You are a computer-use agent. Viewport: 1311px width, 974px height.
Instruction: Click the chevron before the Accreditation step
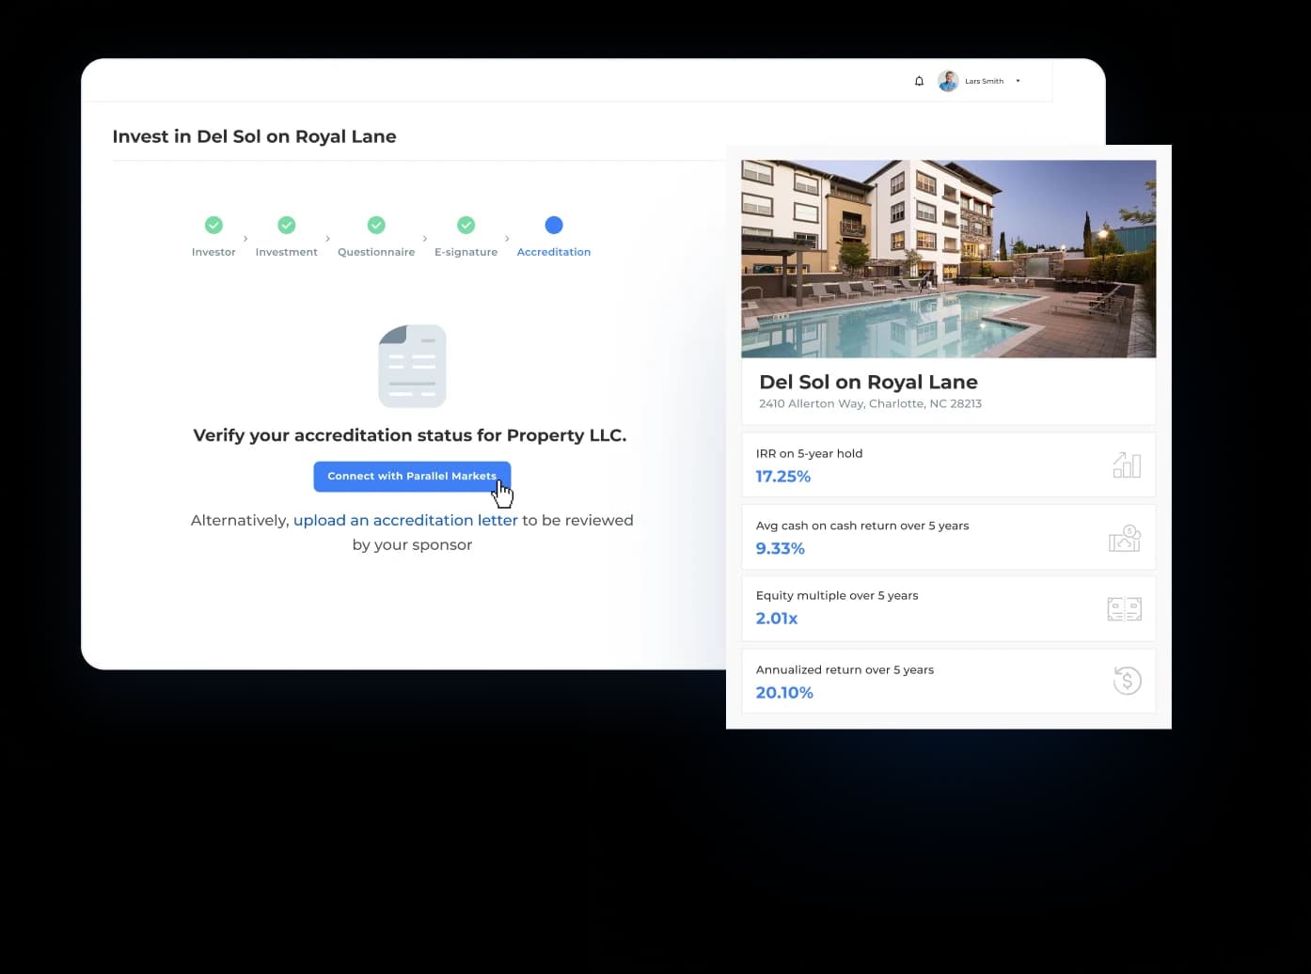(507, 239)
